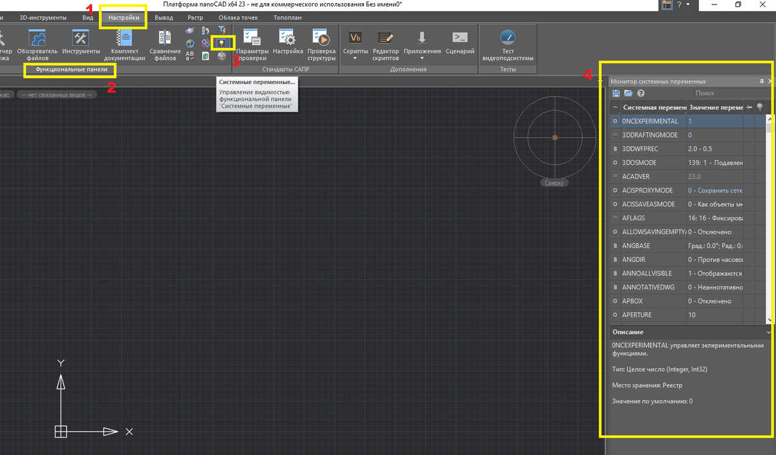776x455 pixels.
Task: Click the help question mark in title bar
Action: point(678,5)
